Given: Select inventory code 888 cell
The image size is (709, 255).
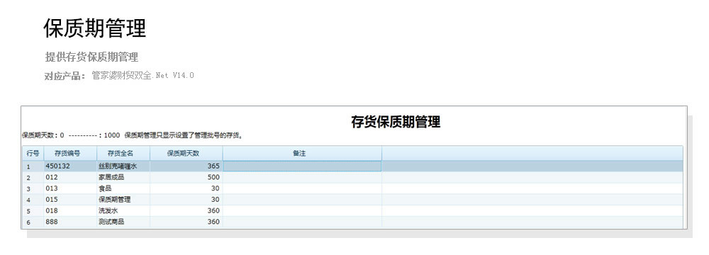Looking at the screenshot, I should 70,222.
